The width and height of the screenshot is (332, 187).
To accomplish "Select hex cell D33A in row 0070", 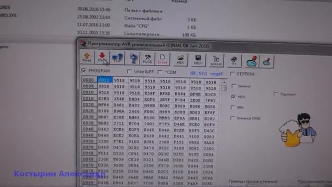I will 104,165.
